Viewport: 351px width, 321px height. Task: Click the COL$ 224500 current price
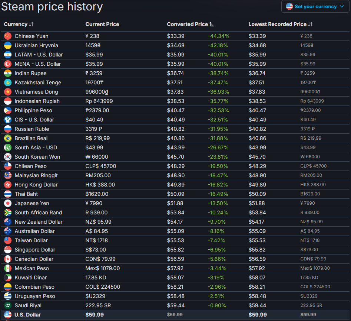103,287
